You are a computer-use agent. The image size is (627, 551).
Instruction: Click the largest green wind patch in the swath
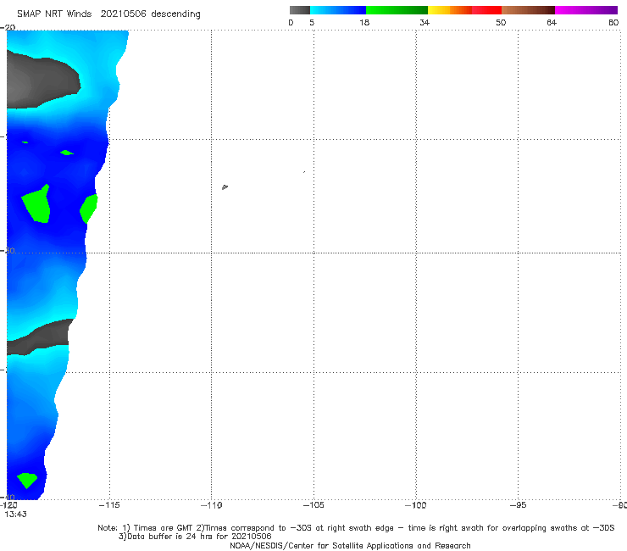(37, 204)
